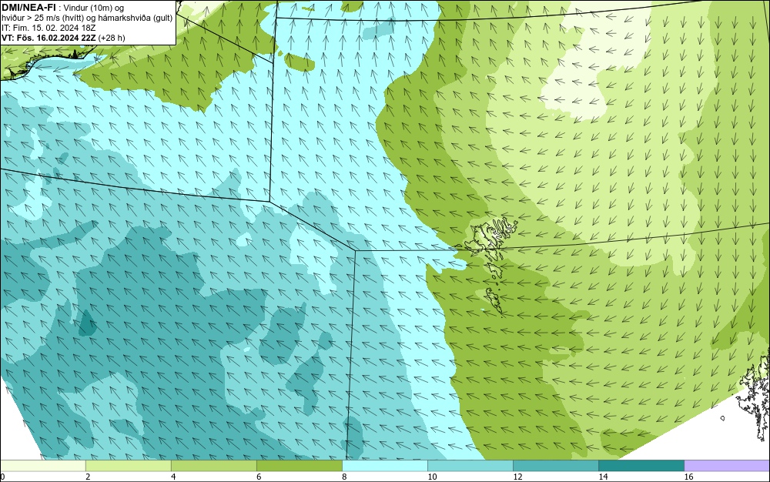Click the legend label '8'
770x482 pixels.
pos(344,477)
